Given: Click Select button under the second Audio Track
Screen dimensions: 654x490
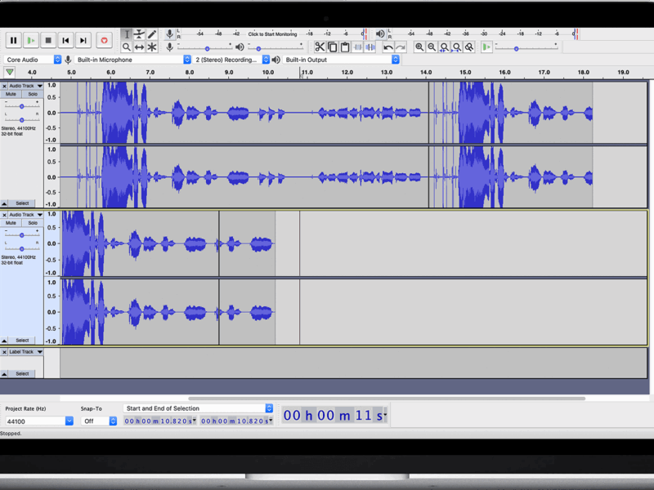Looking at the screenshot, I should [22, 340].
